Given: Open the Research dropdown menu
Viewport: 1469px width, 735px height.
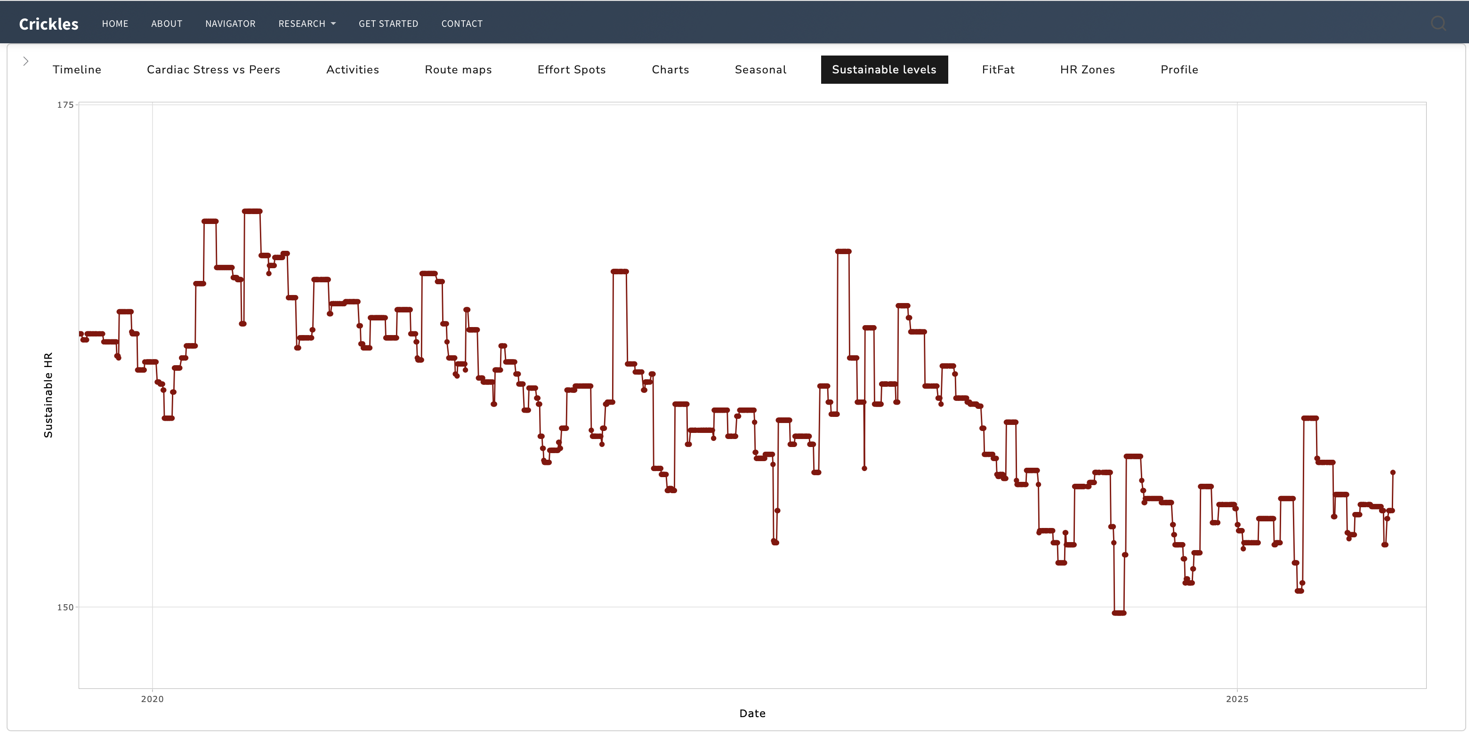Looking at the screenshot, I should (307, 24).
